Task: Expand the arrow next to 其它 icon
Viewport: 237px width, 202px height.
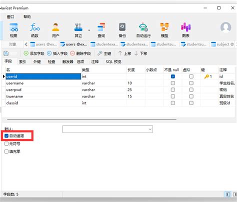Action: click(x=89, y=30)
